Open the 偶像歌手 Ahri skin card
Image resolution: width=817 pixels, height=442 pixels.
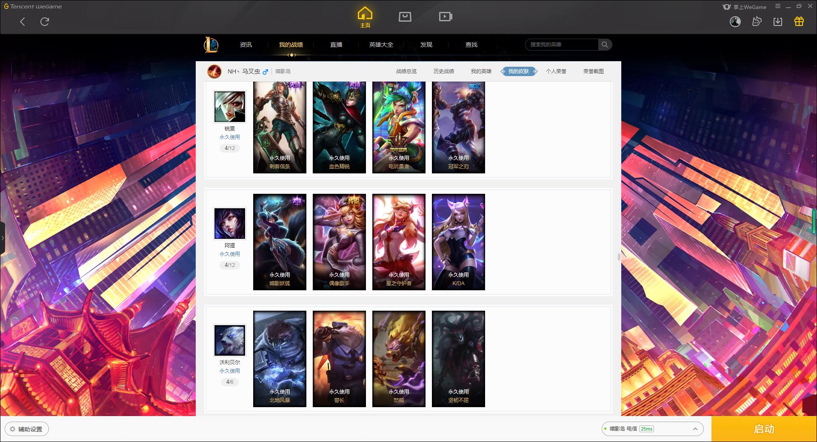[339, 242]
